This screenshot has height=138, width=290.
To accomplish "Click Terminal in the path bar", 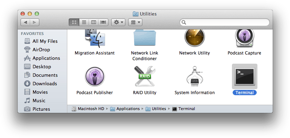I will click(x=183, y=109).
